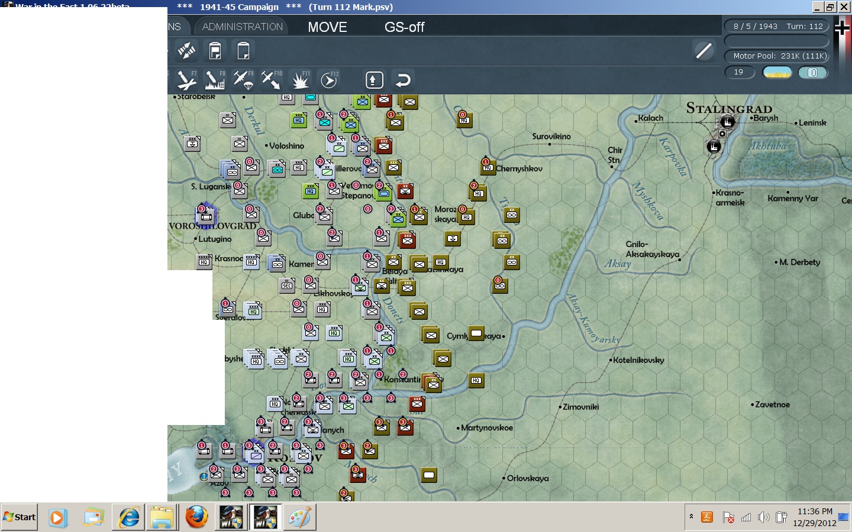Click the date and Turn 112 display
The image size is (852, 532).
pyautogui.click(x=777, y=26)
